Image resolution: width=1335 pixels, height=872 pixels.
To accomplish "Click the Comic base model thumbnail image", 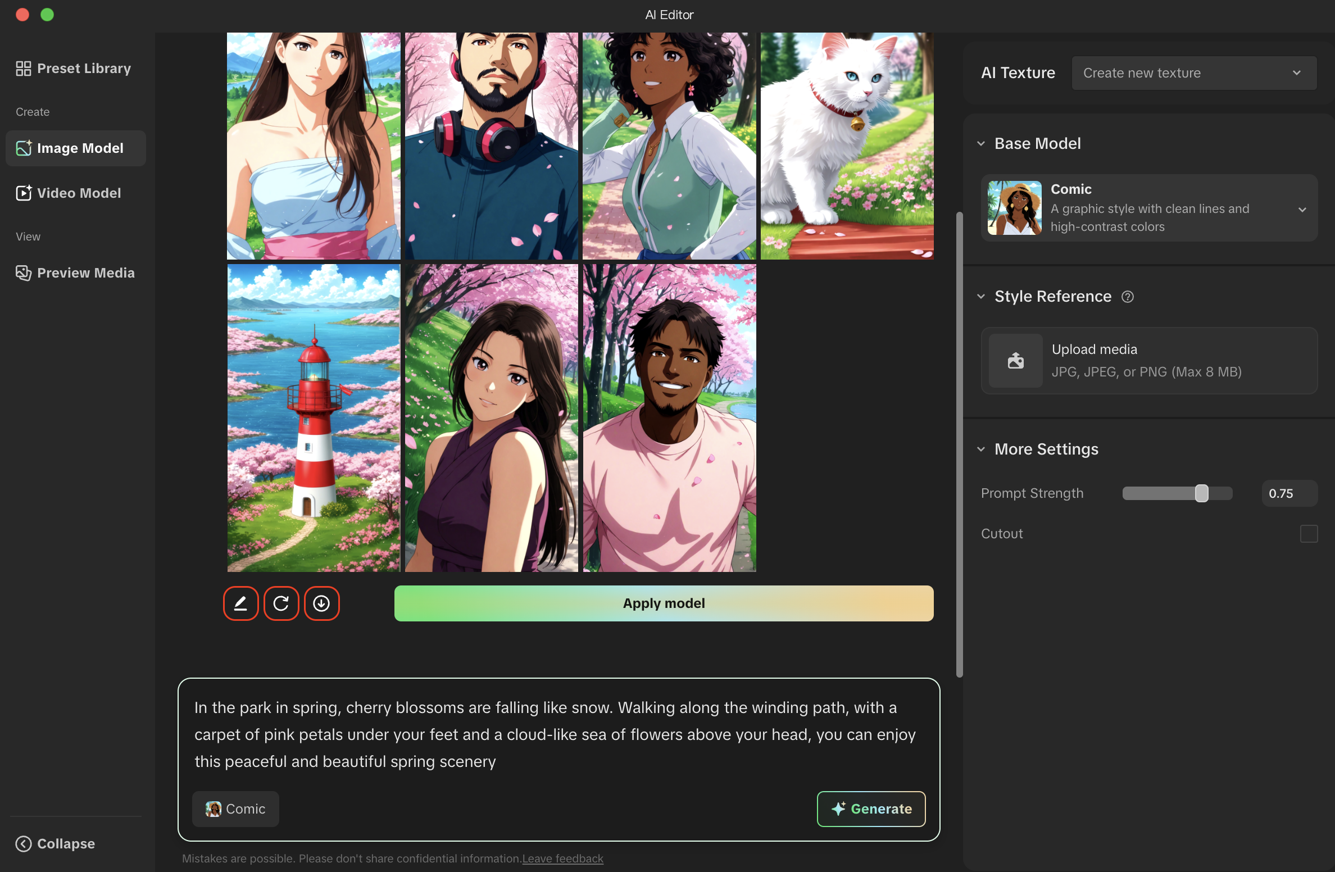I will point(1014,208).
